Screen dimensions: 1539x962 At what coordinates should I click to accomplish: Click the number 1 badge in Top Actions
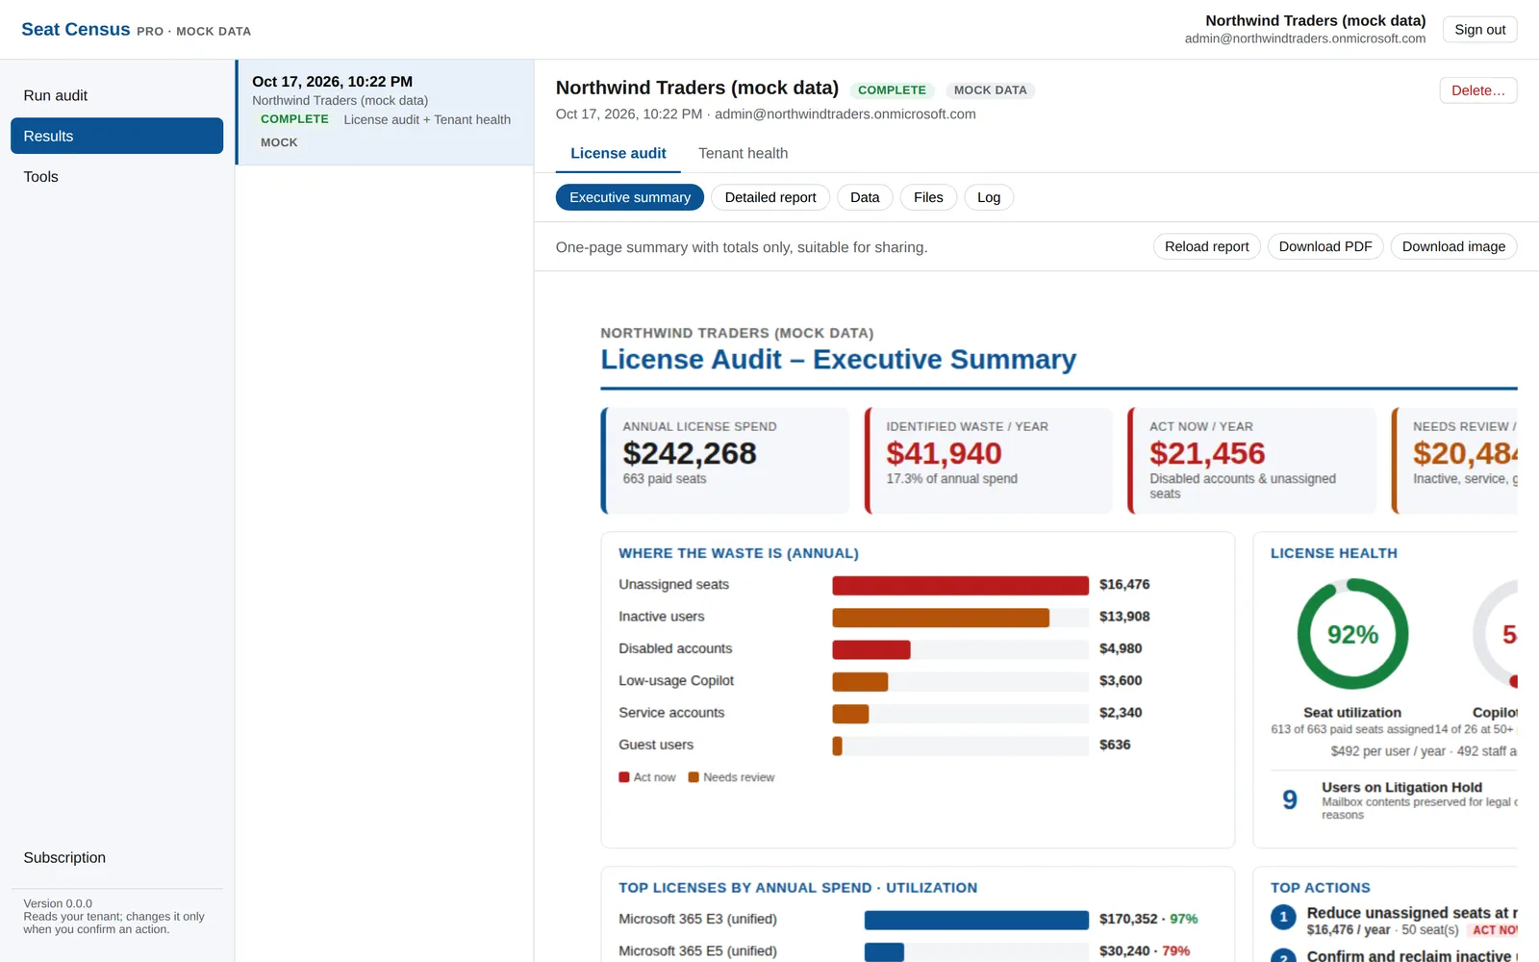[1283, 918]
